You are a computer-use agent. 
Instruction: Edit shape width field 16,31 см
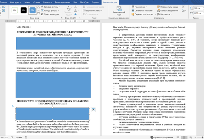198,13
